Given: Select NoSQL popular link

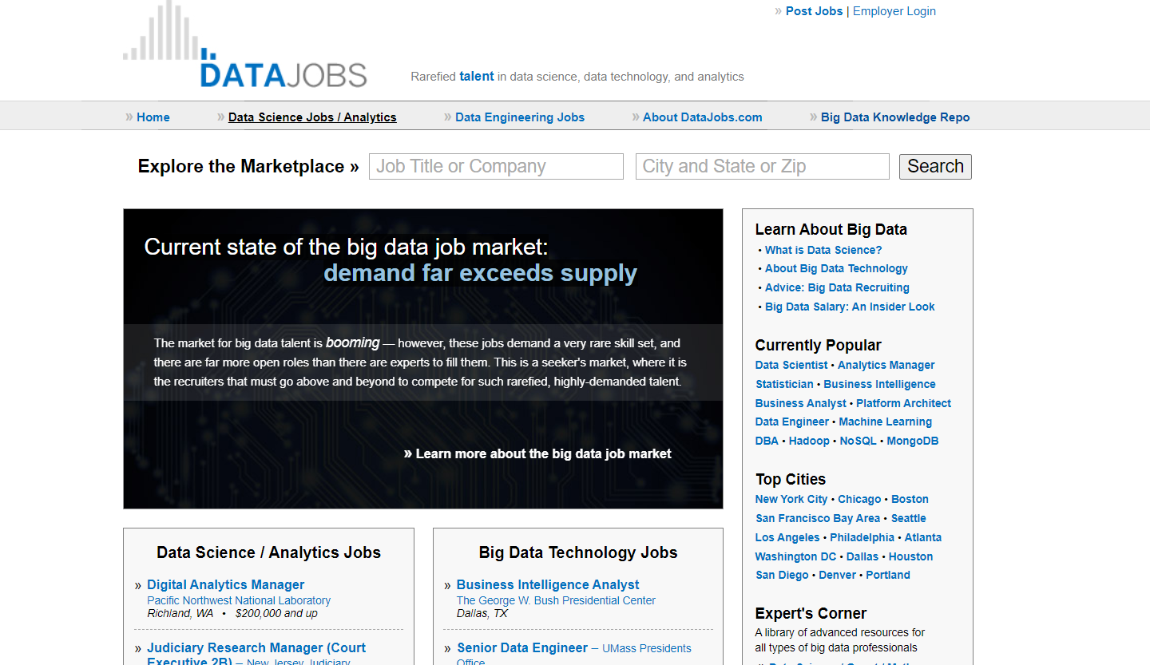Looking at the screenshot, I should pyautogui.click(x=858, y=441).
